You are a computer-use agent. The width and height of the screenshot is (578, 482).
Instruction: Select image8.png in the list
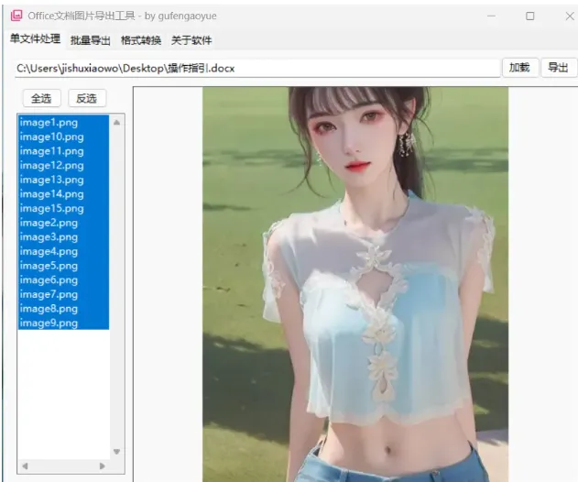click(63, 309)
